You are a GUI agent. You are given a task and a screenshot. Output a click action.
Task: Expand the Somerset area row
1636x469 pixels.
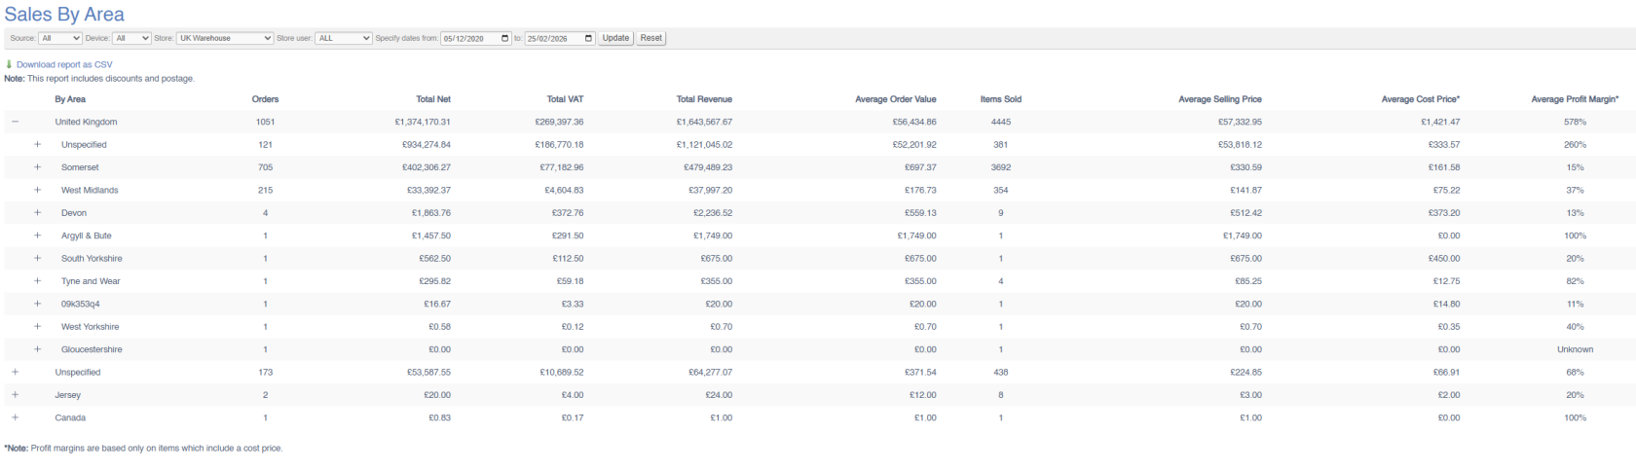38,167
